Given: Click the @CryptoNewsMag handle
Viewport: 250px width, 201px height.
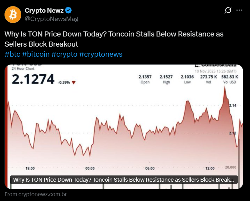Looking at the screenshot, I should pos(52,19).
